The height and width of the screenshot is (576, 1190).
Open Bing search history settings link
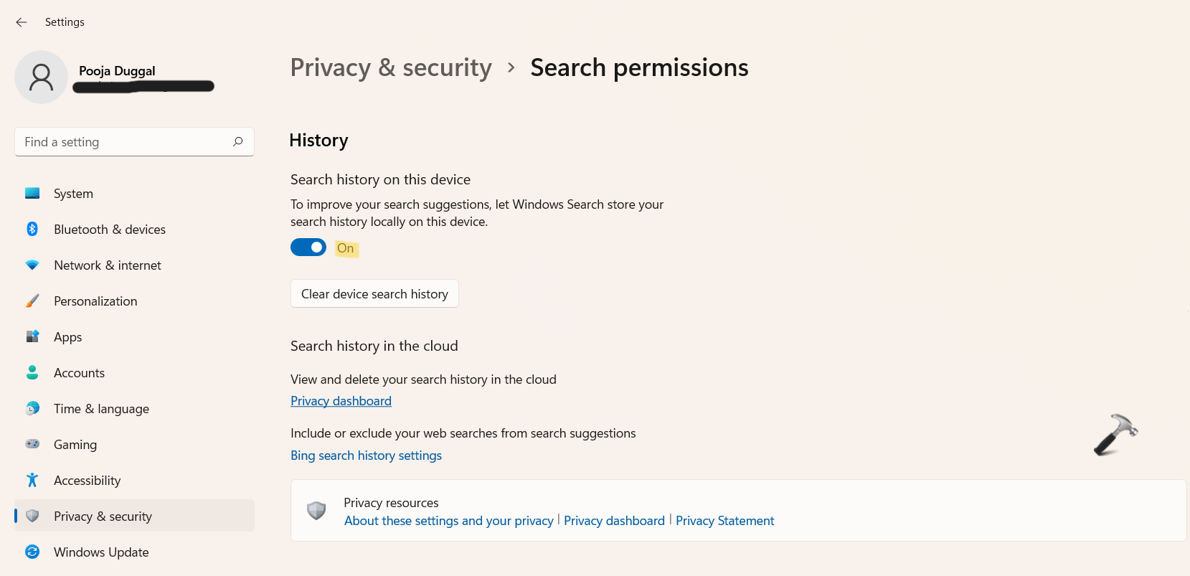(366, 455)
